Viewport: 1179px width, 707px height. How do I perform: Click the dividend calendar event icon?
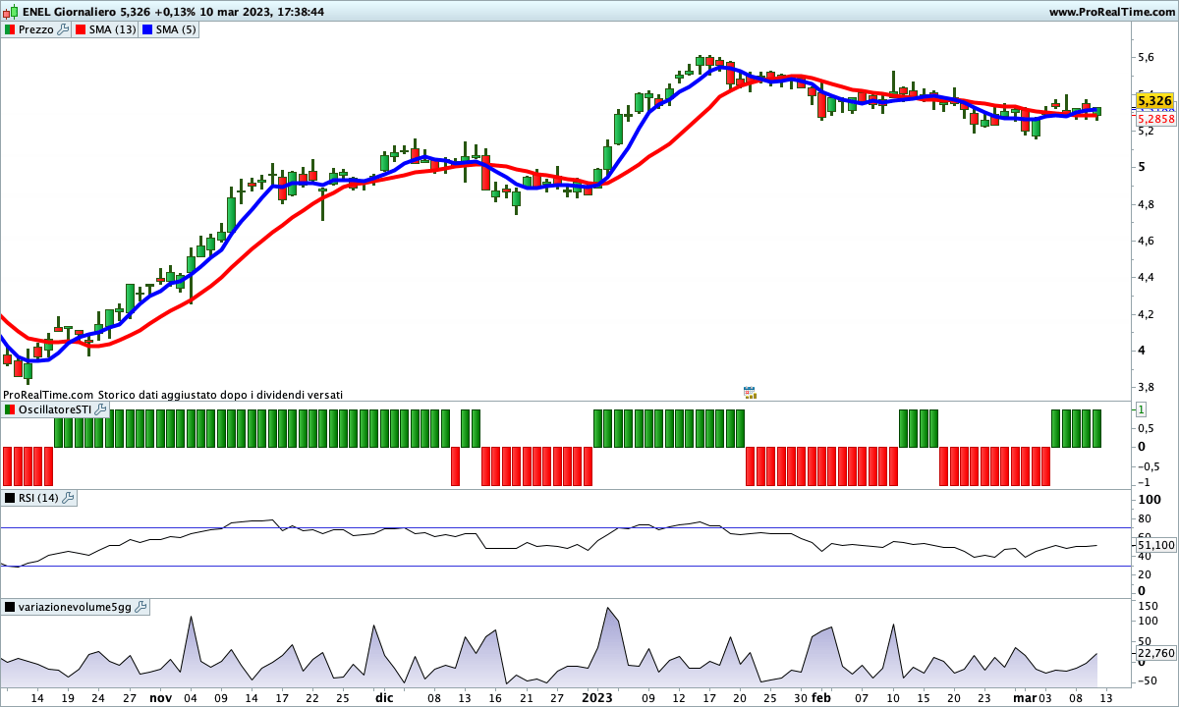pos(750,392)
